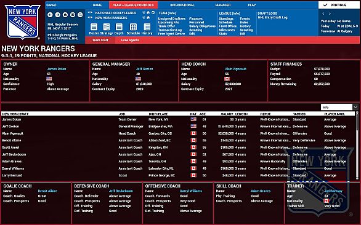Go to National Hockey League home icon
The height and width of the screenshot is (225, 361).
tap(148, 13)
